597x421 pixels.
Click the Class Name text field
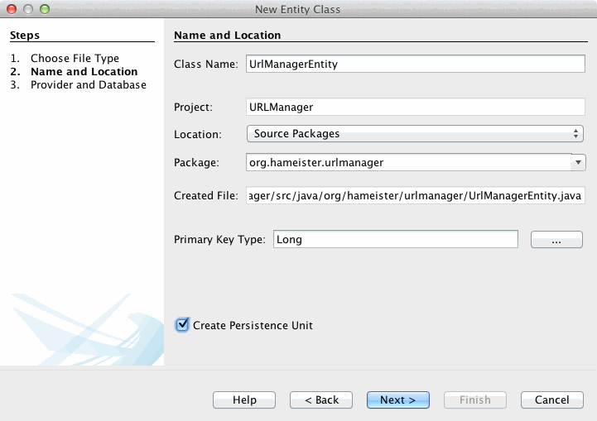click(416, 64)
